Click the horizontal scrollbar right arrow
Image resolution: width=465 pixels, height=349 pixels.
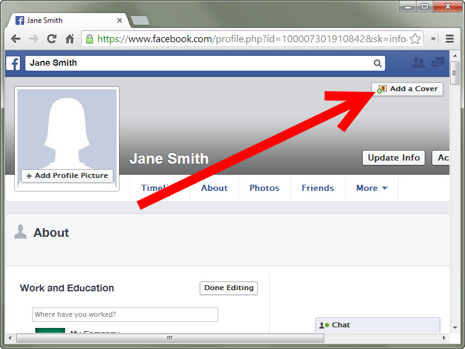(445, 338)
